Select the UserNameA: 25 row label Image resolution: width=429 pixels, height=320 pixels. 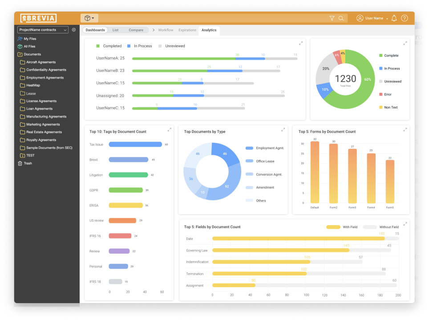pos(110,58)
